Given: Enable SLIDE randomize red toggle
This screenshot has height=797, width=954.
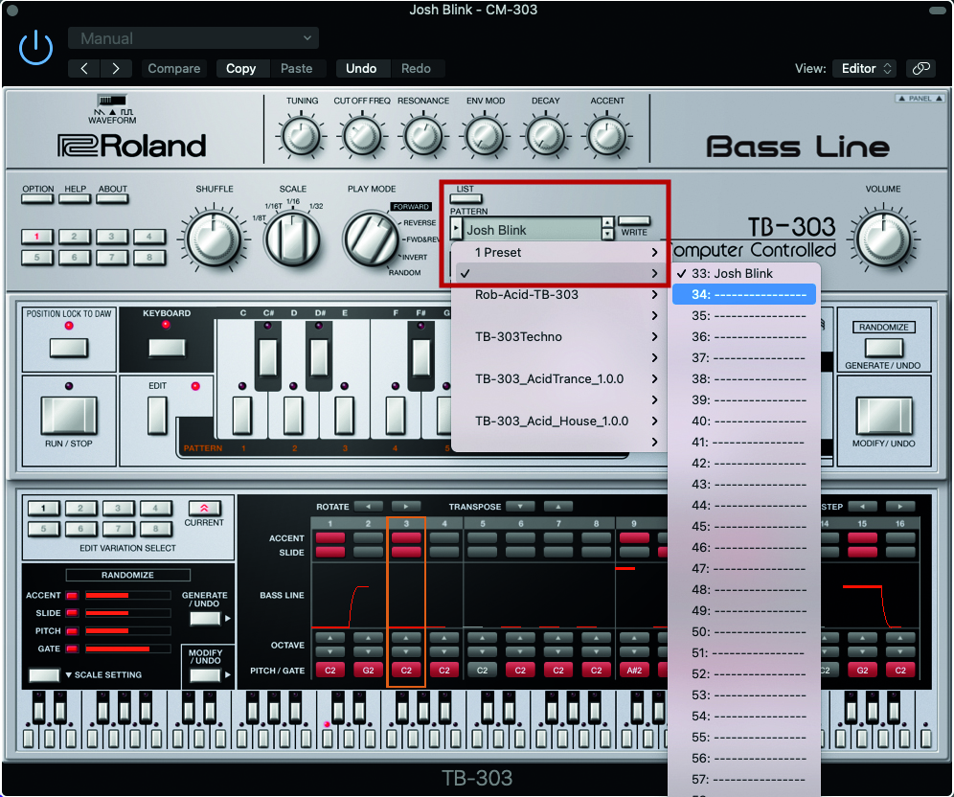Looking at the screenshot, I should 72,613.
